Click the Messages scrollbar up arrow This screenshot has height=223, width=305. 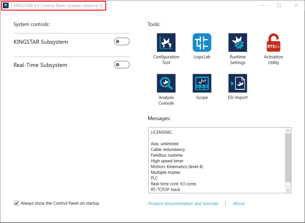point(288,131)
